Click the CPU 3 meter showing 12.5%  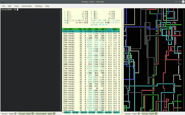point(76,16)
